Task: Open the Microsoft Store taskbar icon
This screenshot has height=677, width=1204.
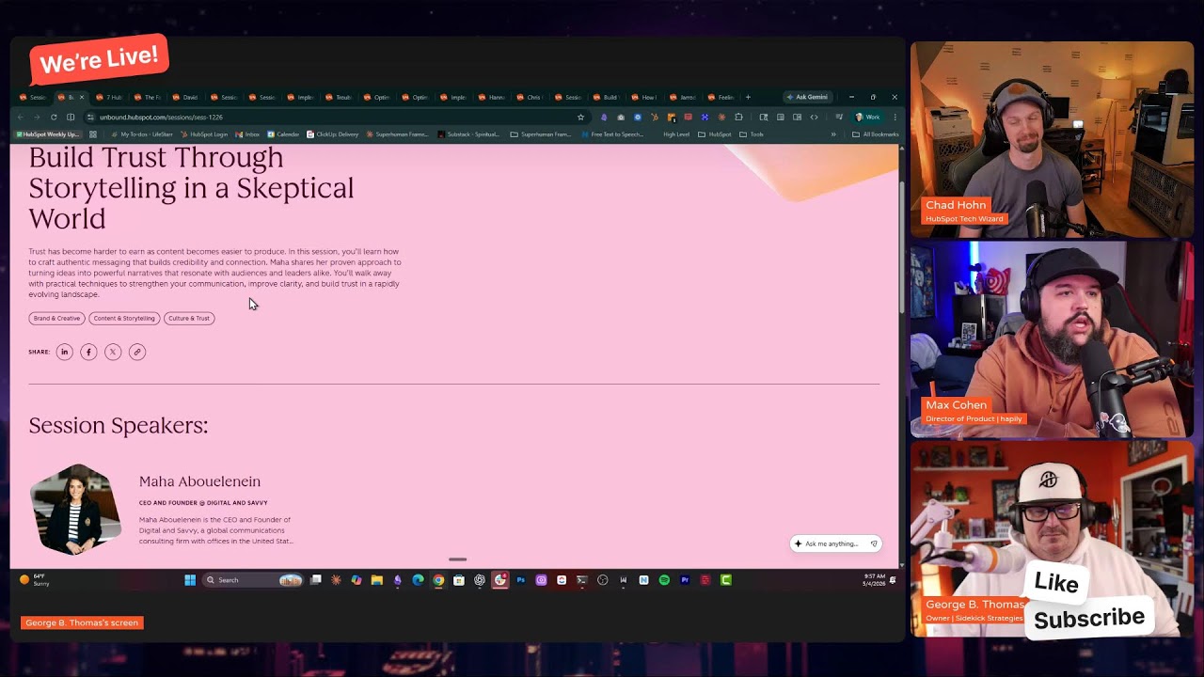Action: (459, 580)
